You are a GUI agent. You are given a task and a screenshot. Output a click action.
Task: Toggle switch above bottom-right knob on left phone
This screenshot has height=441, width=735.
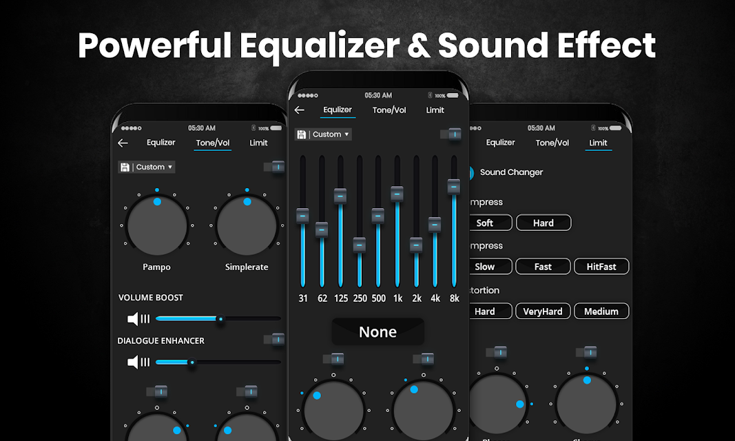pyautogui.click(x=247, y=391)
